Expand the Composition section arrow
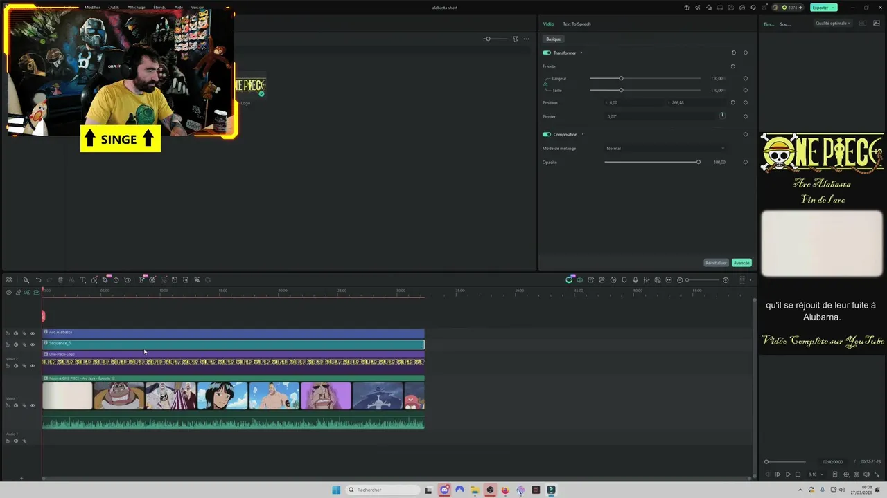The width and height of the screenshot is (887, 498). pos(583,134)
